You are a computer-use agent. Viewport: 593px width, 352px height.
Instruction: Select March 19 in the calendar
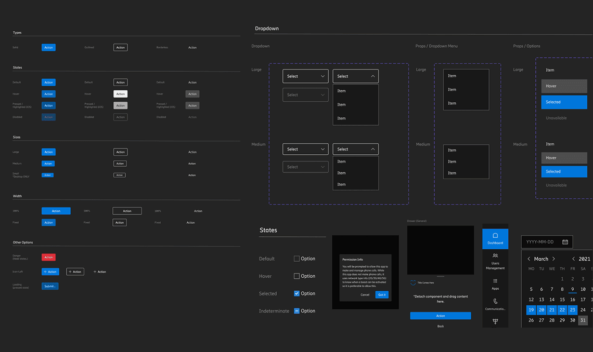point(531,310)
